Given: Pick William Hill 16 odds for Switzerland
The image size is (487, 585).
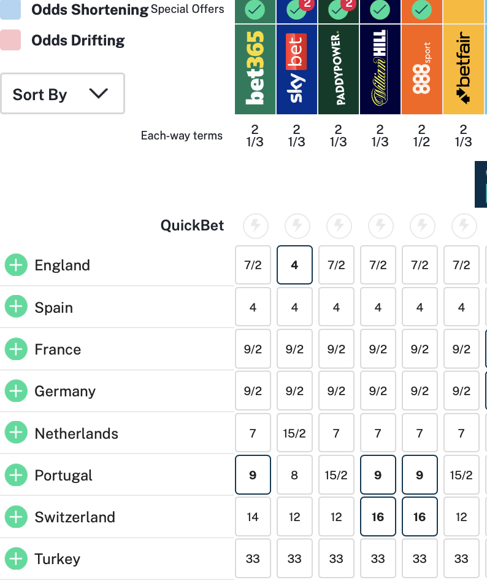Looking at the screenshot, I should [x=378, y=517].
